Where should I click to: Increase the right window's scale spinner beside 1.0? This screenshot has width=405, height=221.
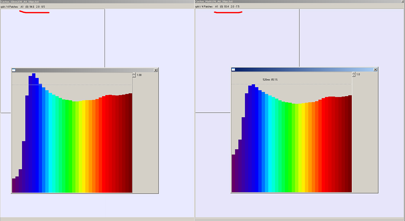pos(354,73)
